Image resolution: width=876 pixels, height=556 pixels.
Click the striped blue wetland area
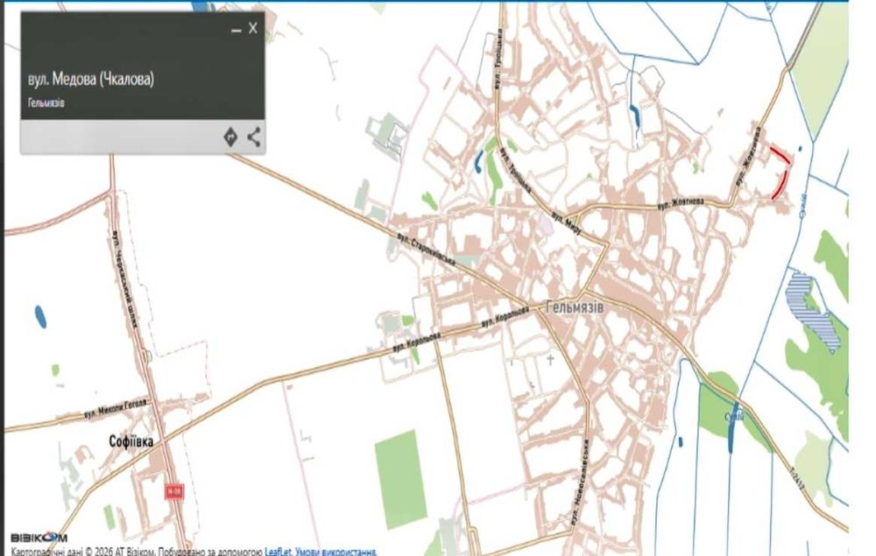(813, 312)
